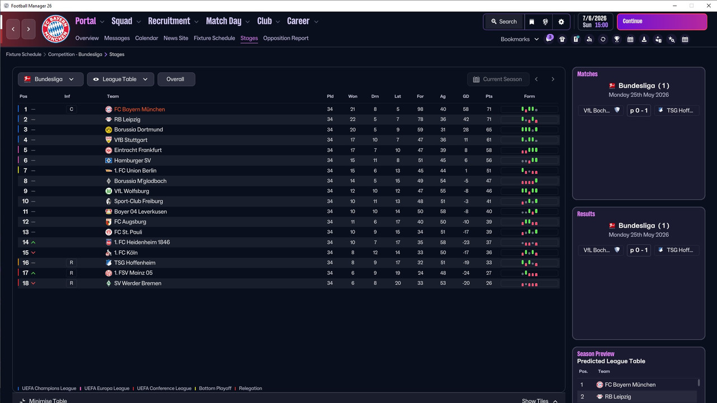
Task: Open the Bundesliga competition dropdown
Action: (50, 79)
